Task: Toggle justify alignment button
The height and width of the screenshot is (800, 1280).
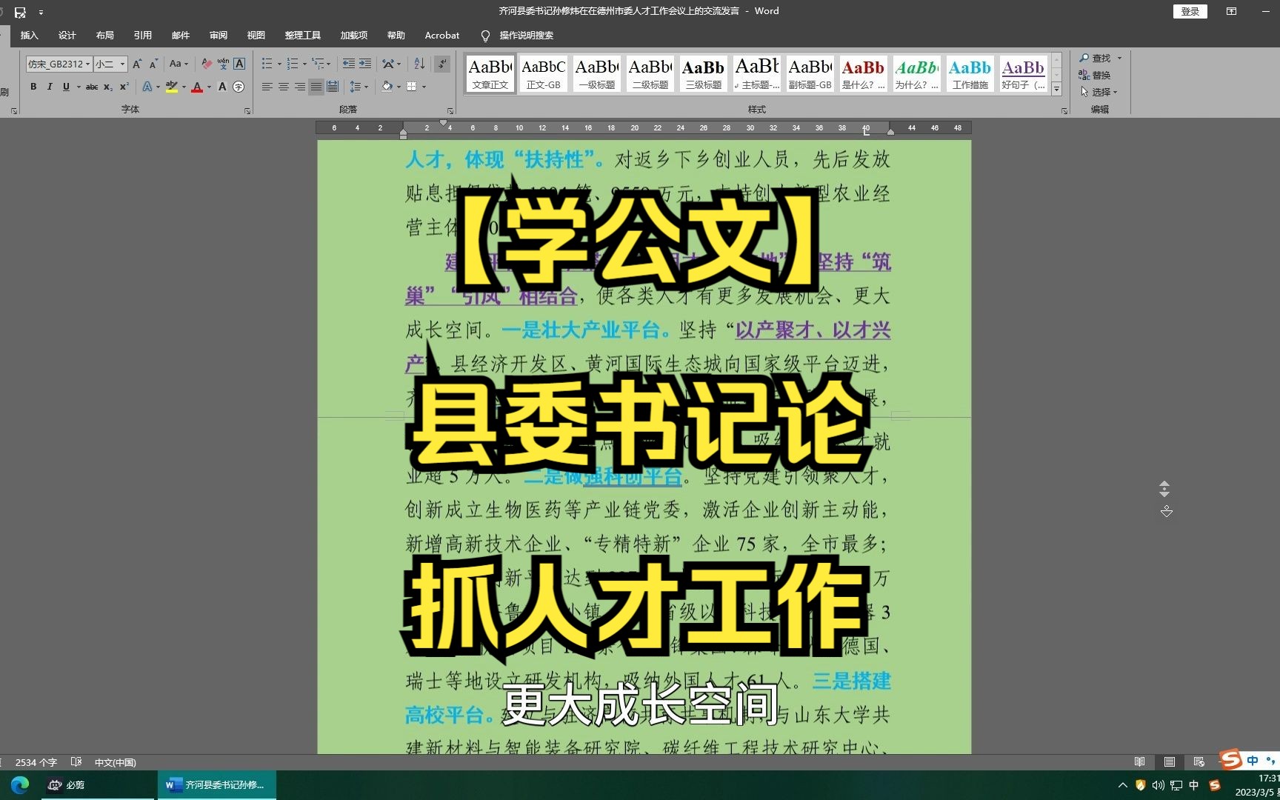Action: (316, 87)
